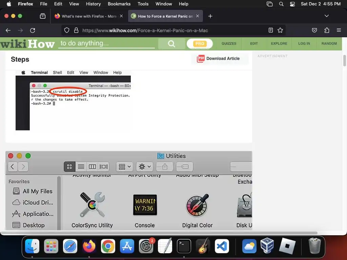The height and width of the screenshot is (260, 347).
Task: Click Firefox forward arrow button
Action: [x=20, y=30]
